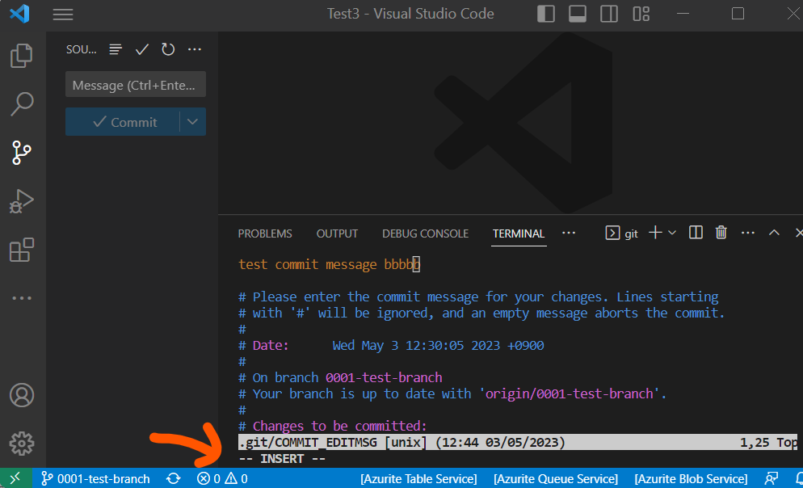Image resolution: width=803 pixels, height=488 pixels.
Task: Click the 'Date:' line in the terminal
Action: (x=391, y=346)
